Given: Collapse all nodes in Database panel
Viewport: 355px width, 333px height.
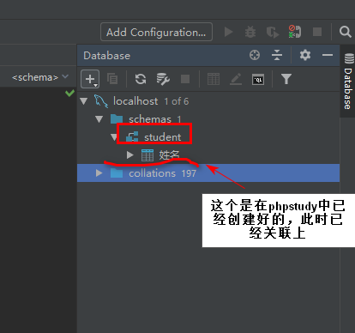Looking at the screenshot, I should click(277, 55).
